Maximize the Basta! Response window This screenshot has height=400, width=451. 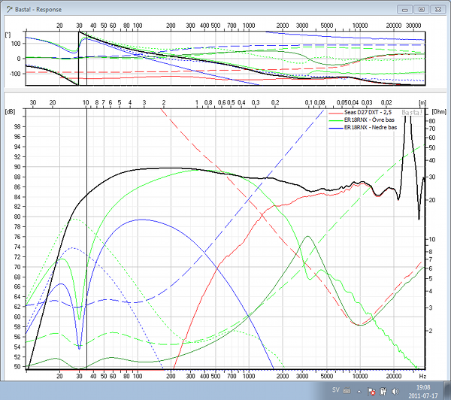click(421, 9)
